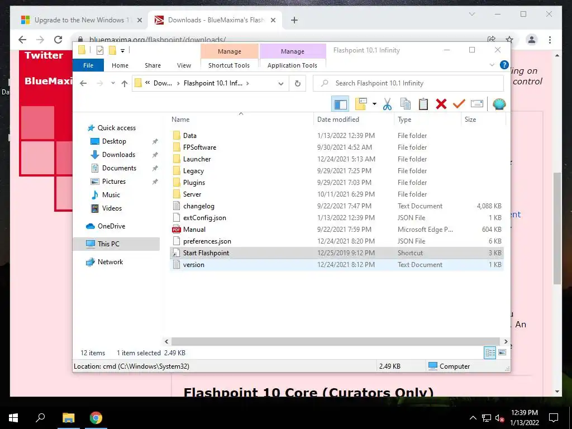Open the Shortcut Tools tab
Screen dimensions: 572x429
point(229,65)
